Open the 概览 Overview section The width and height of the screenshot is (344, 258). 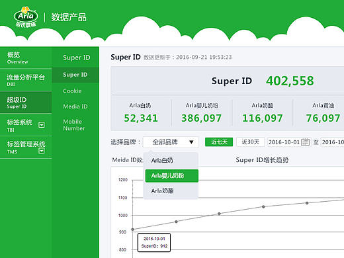(x=26, y=58)
